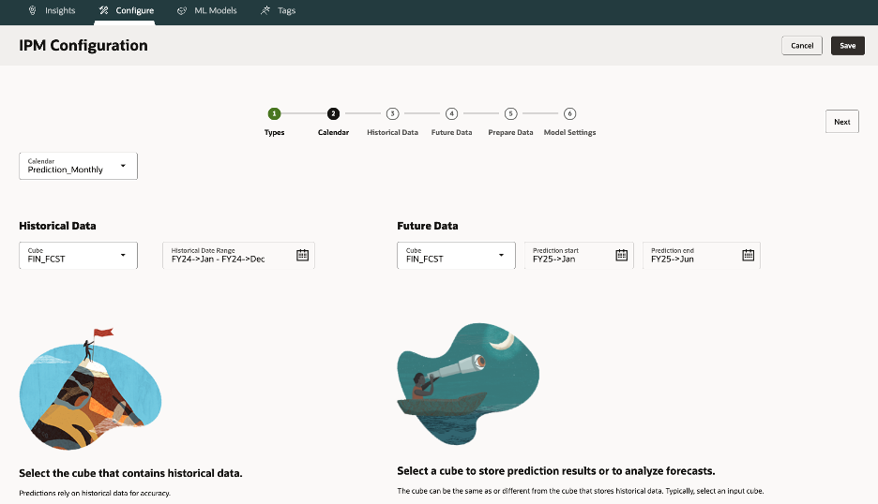878x504 pixels.
Task: Click the ML Models icon
Action: [182, 10]
